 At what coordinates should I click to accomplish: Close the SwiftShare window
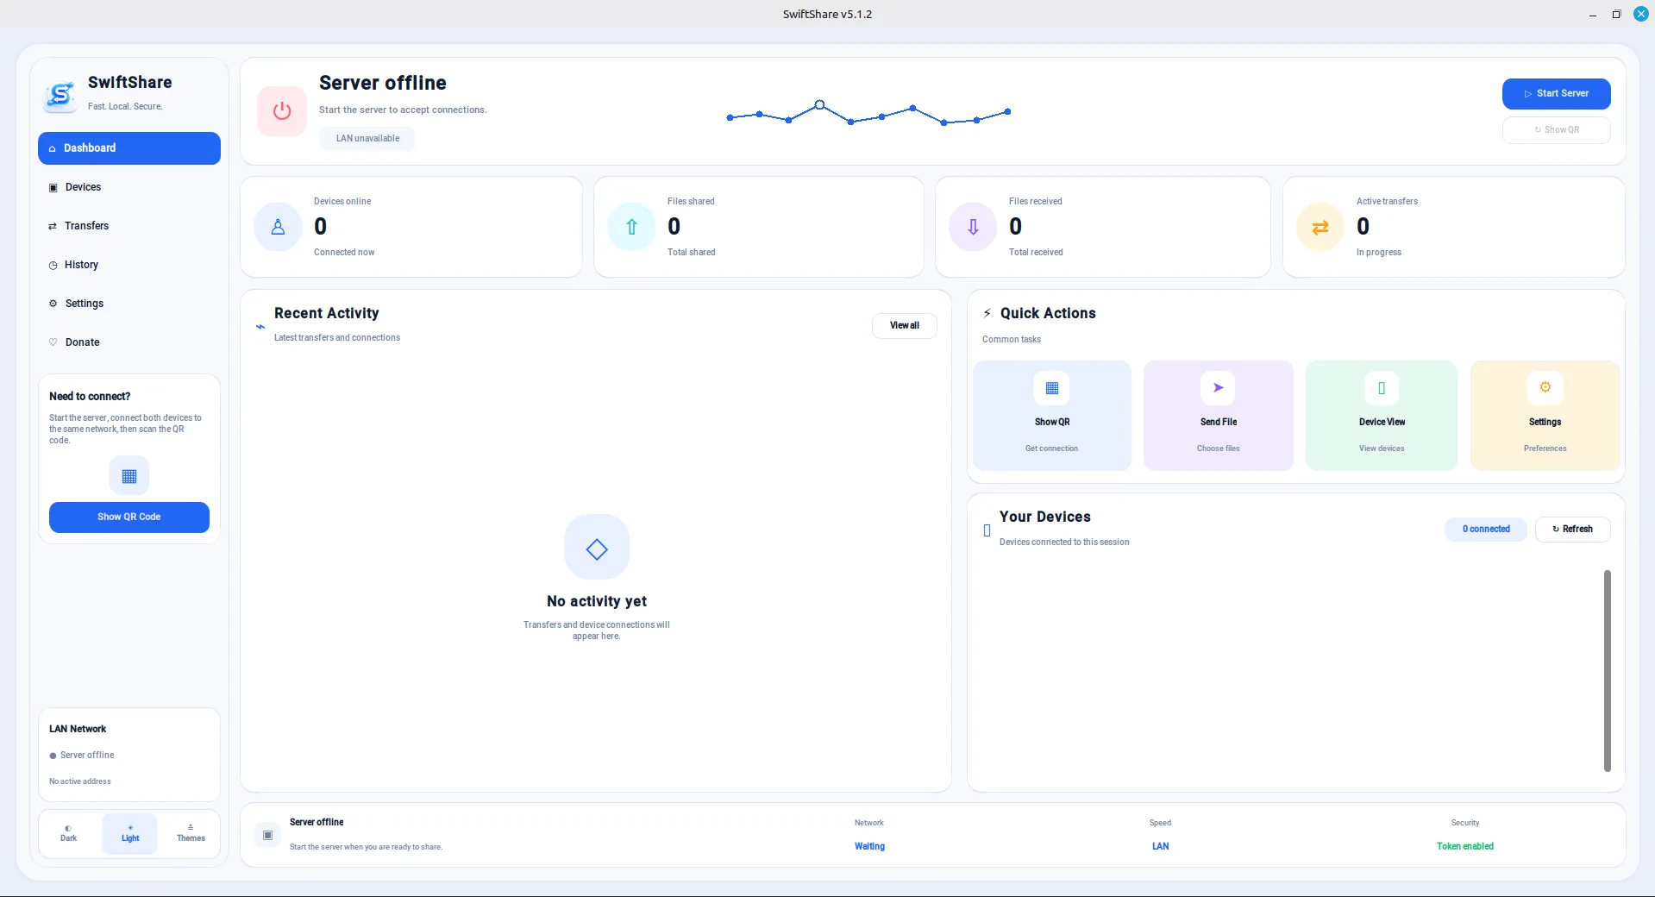click(x=1640, y=15)
